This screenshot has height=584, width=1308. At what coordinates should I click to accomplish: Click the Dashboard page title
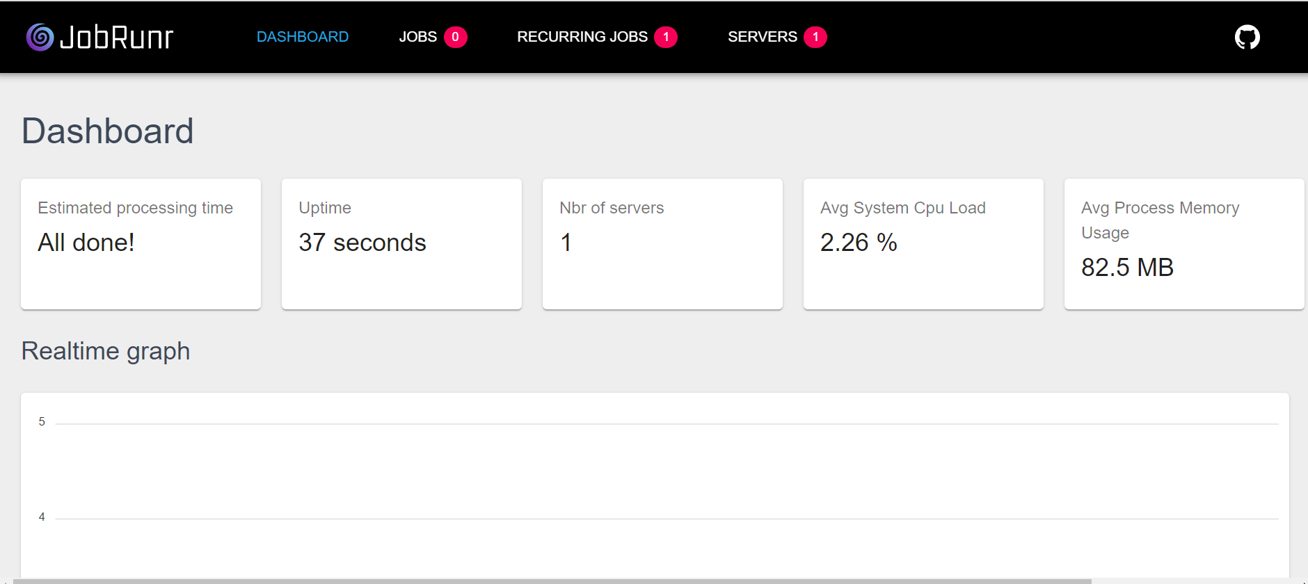click(108, 131)
